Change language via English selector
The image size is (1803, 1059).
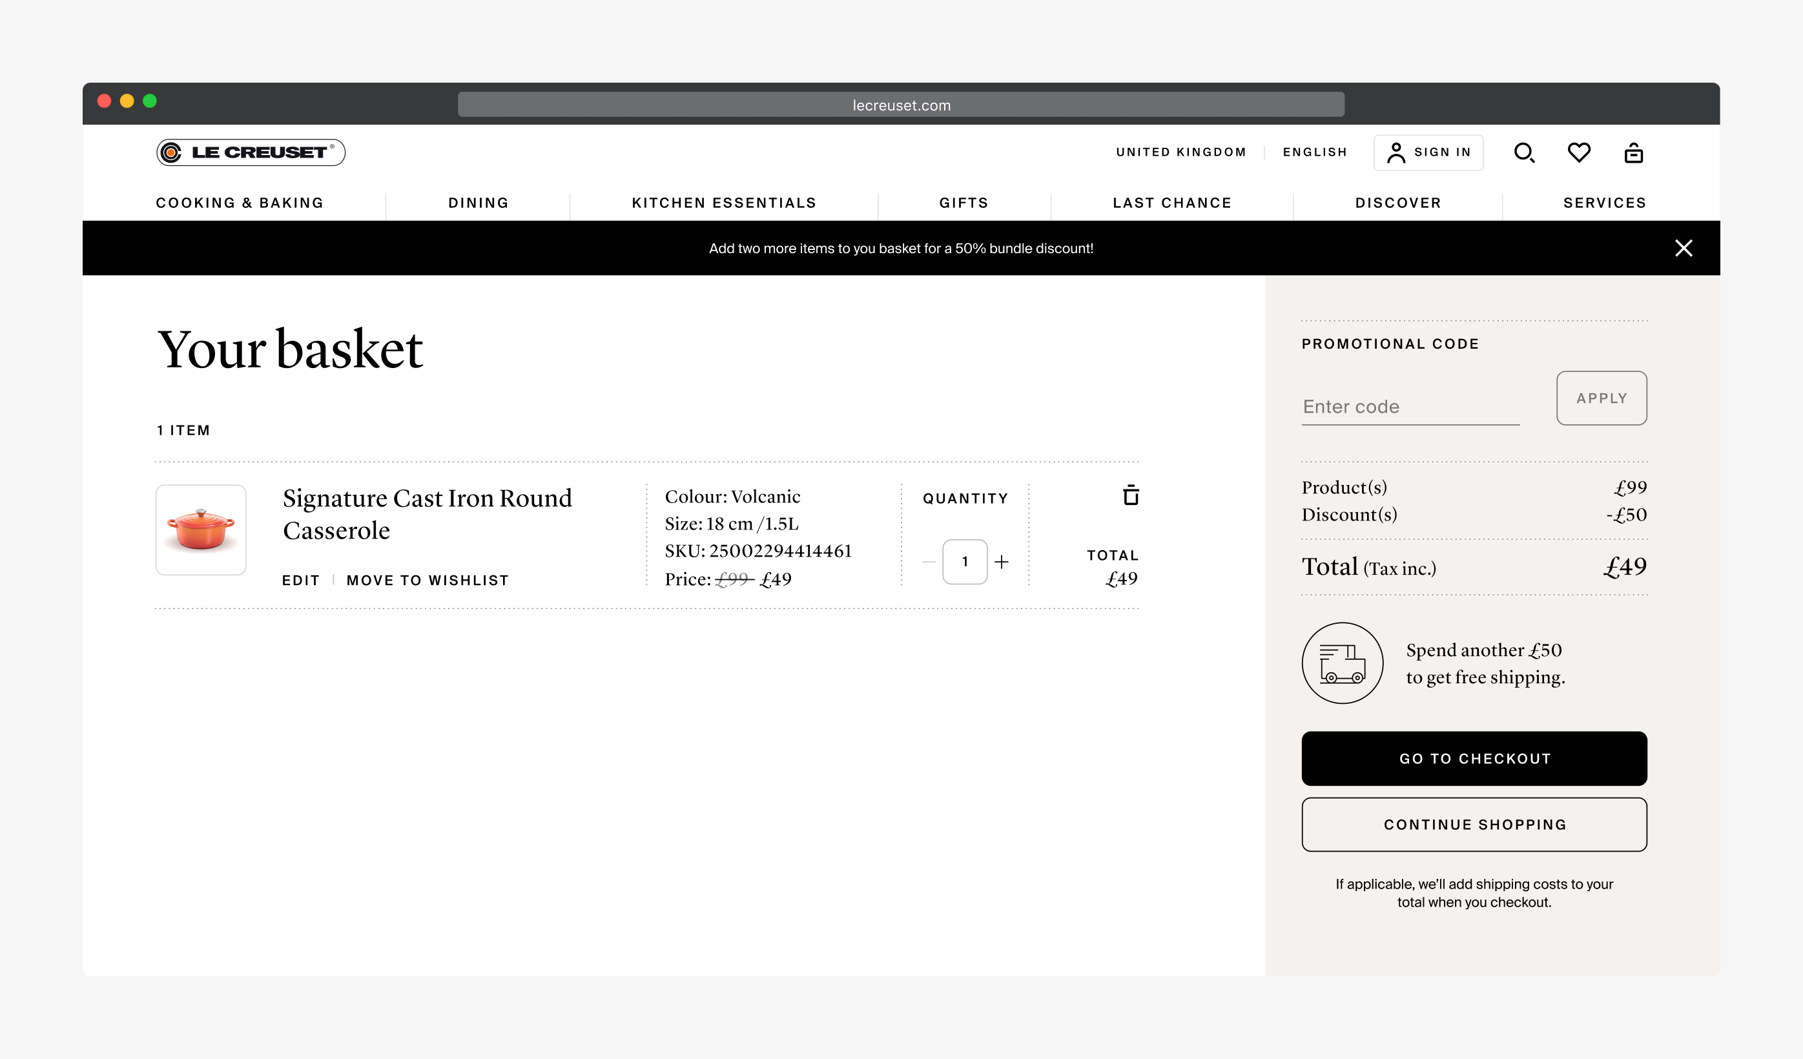pyautogui.click(x=1314, y=152)
